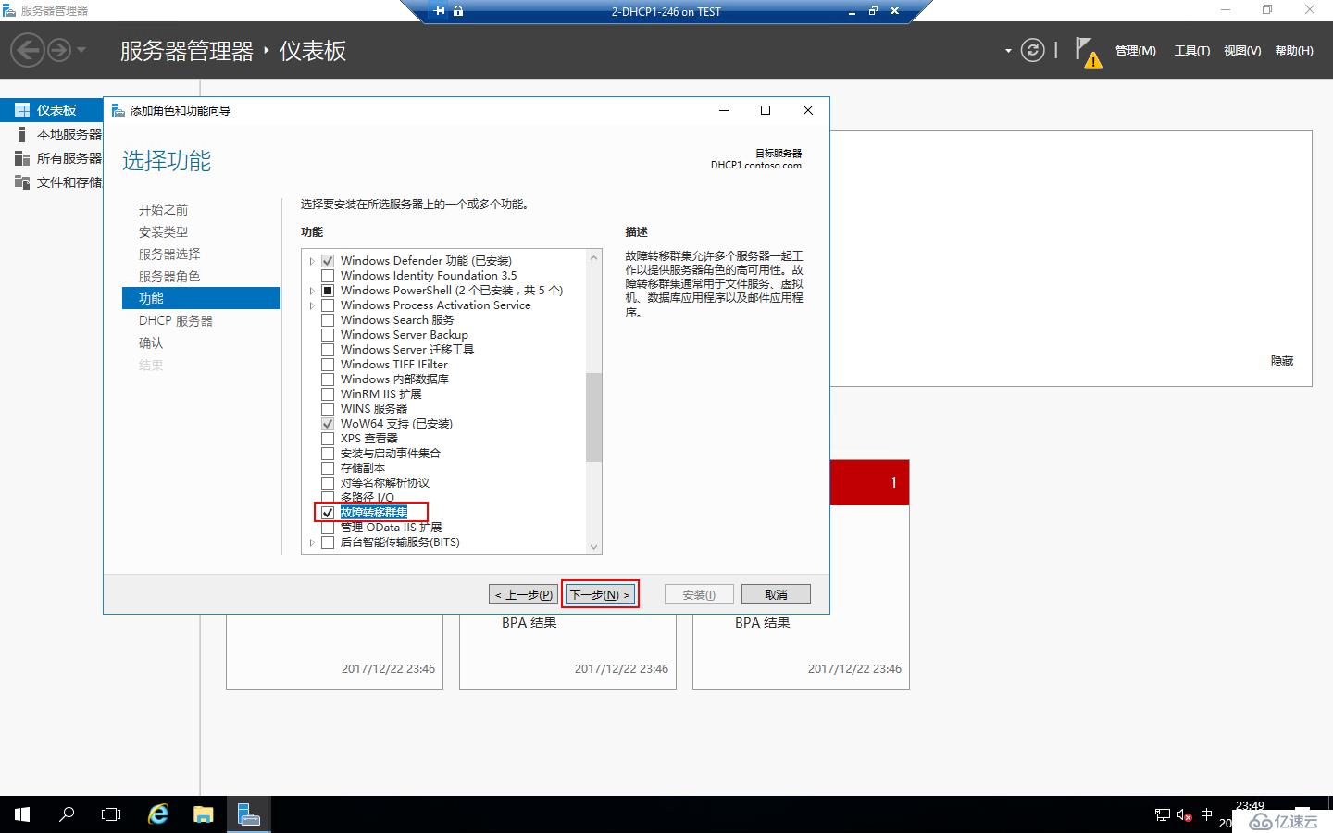Click the local server icon in the sidebar
Image resolution: width=1333 pixels, height=833 pixels.
22,134
